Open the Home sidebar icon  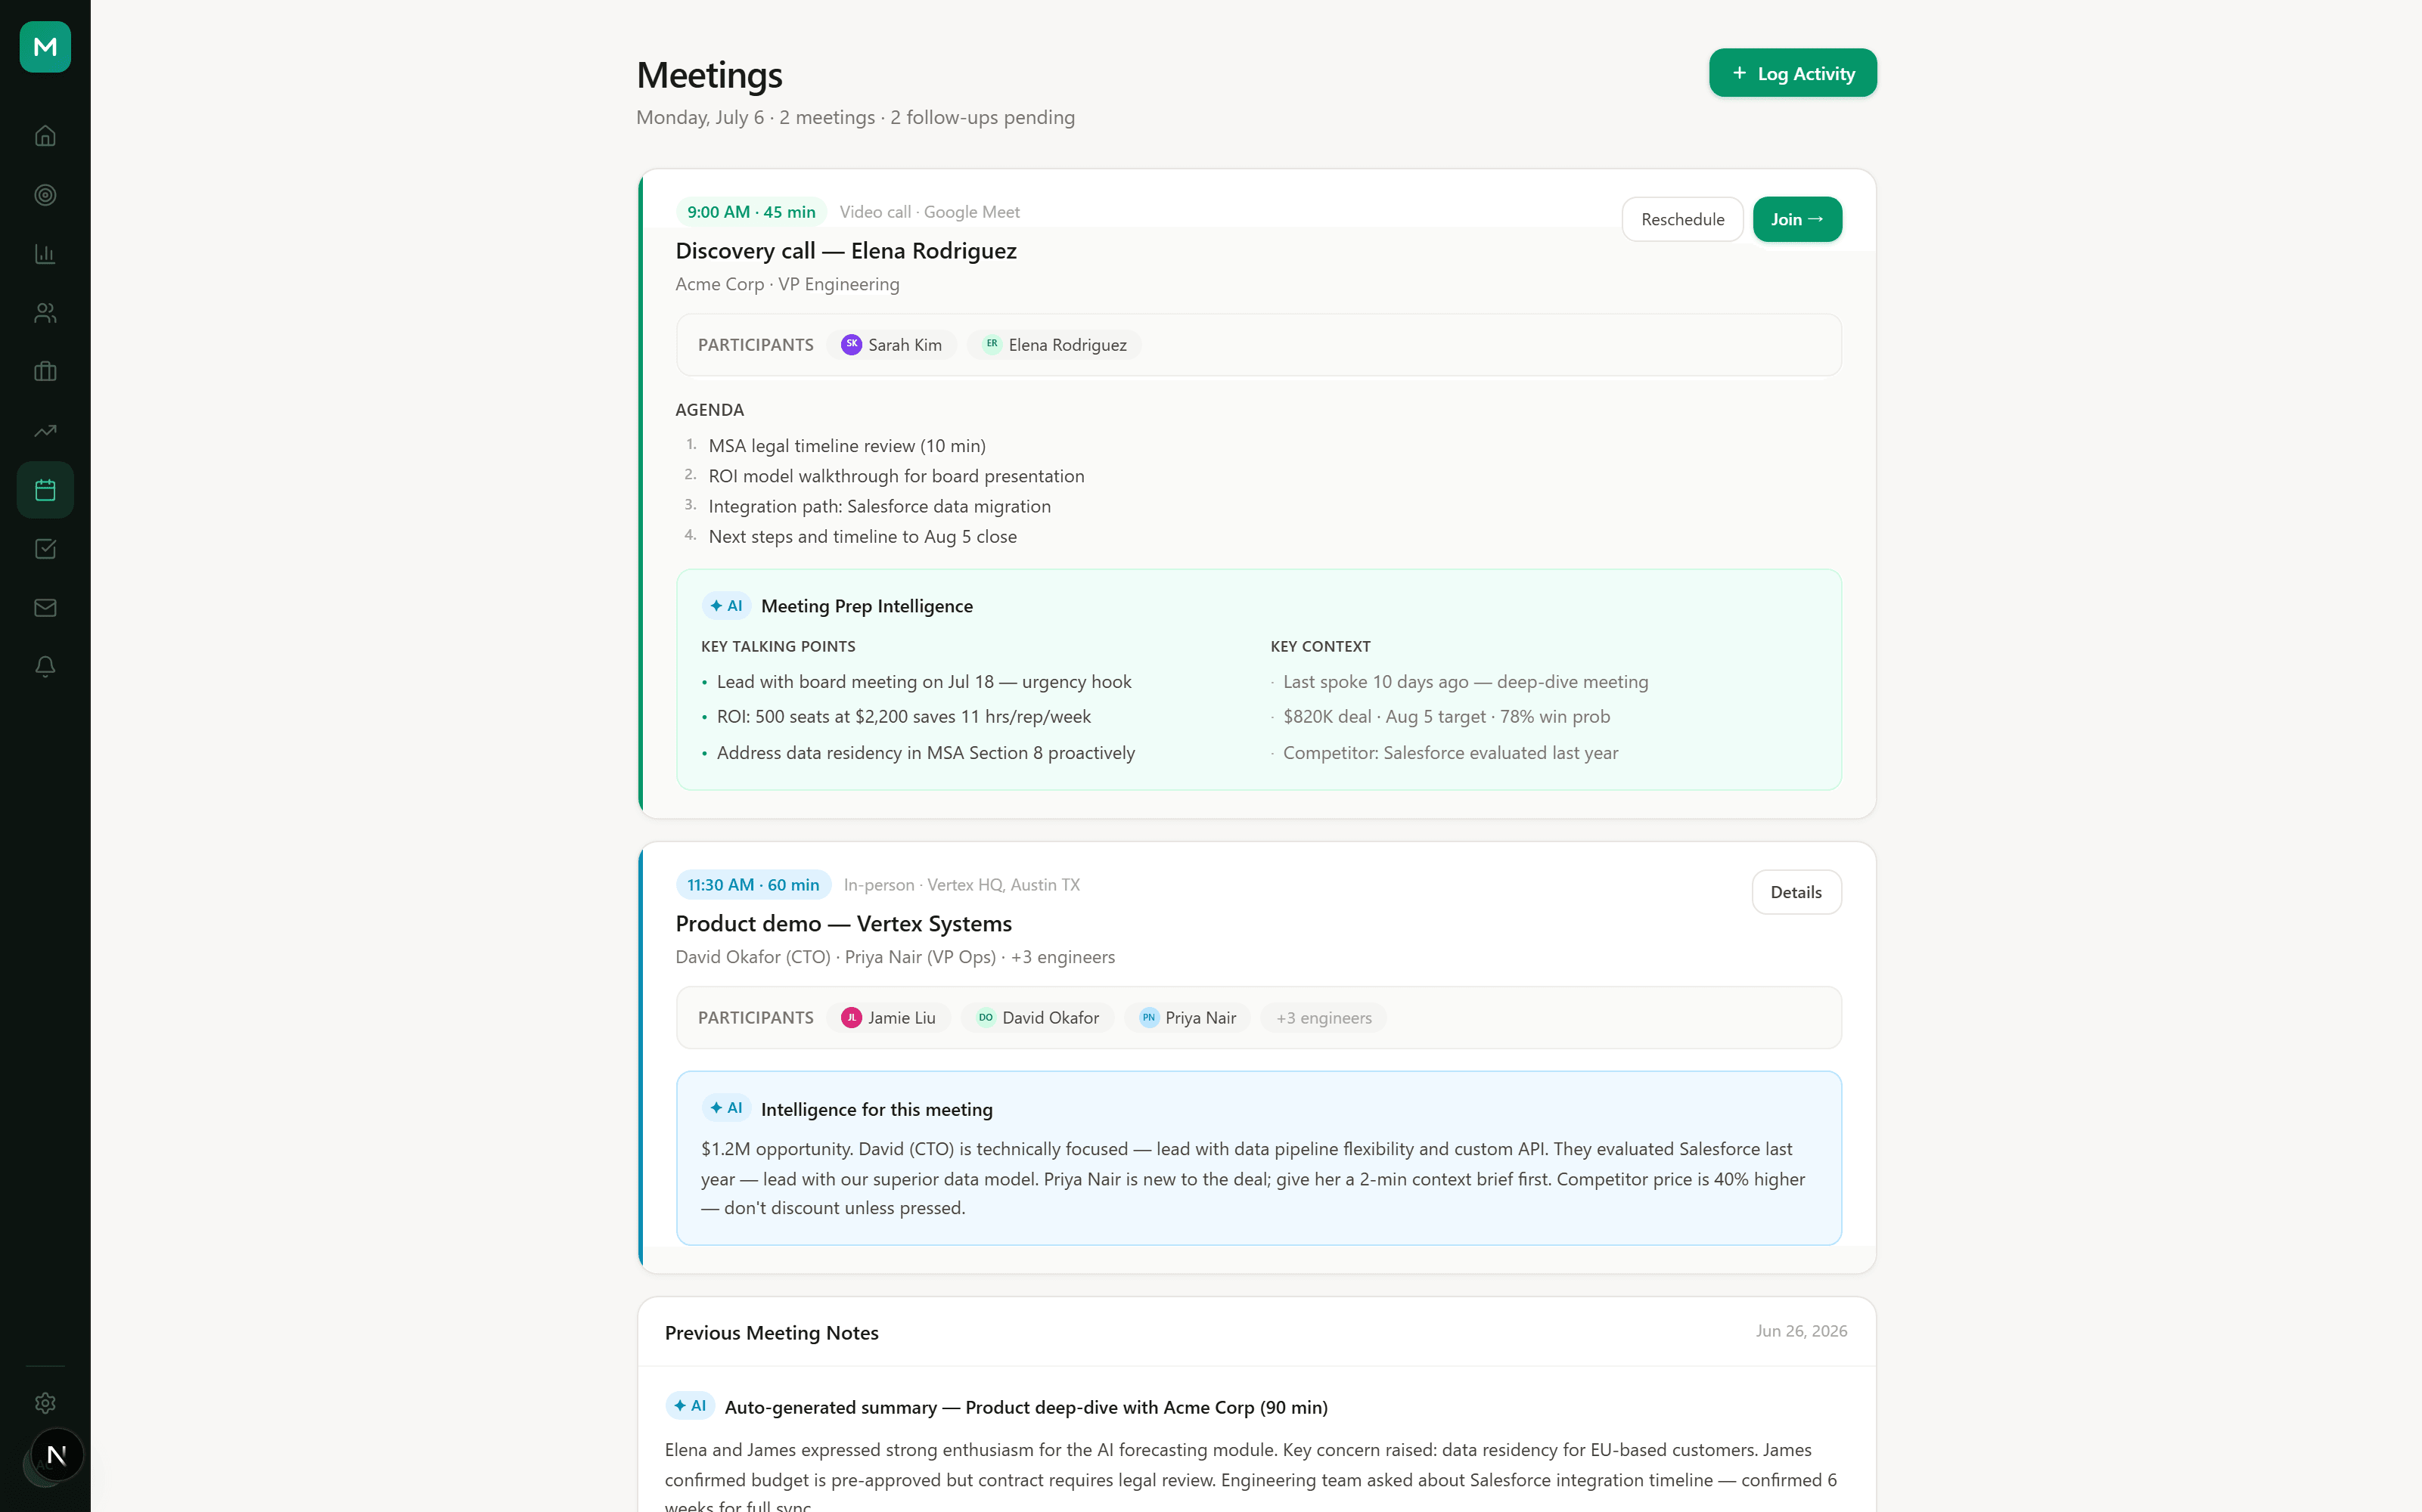(45, 136)
